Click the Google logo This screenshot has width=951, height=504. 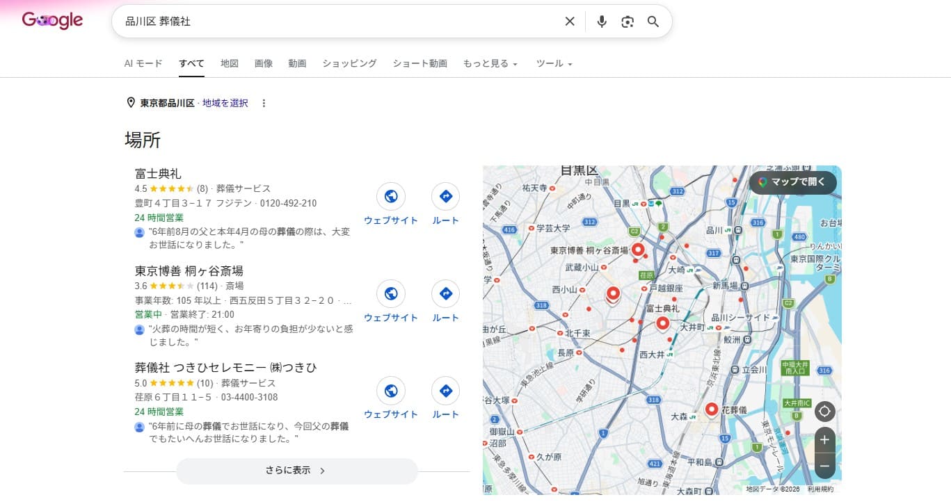pos(52,21)
